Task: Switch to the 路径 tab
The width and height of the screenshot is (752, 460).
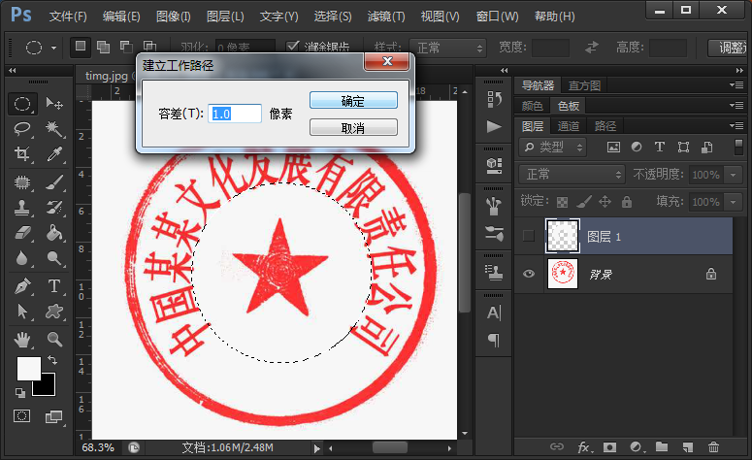Action: [605, 126]
